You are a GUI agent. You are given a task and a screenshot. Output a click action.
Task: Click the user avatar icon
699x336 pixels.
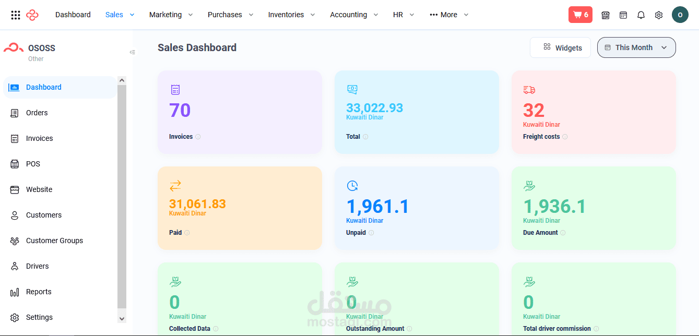coord(680,15)
